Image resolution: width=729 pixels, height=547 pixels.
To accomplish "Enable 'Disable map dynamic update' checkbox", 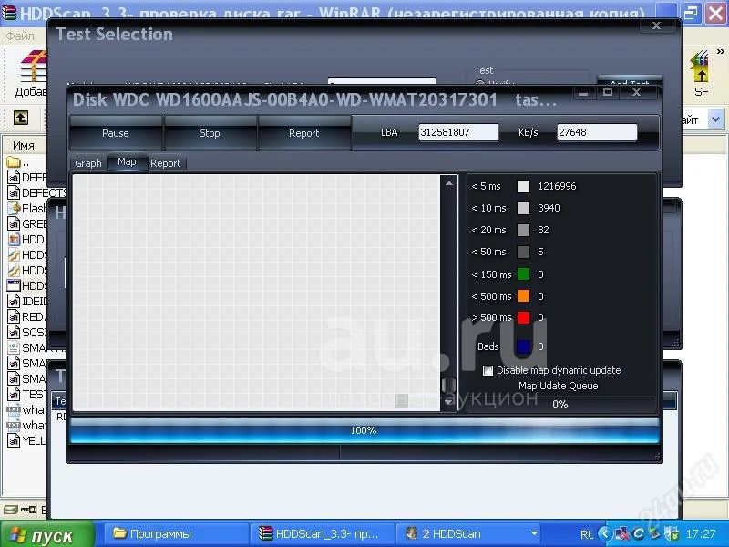I will click(488, 370).
